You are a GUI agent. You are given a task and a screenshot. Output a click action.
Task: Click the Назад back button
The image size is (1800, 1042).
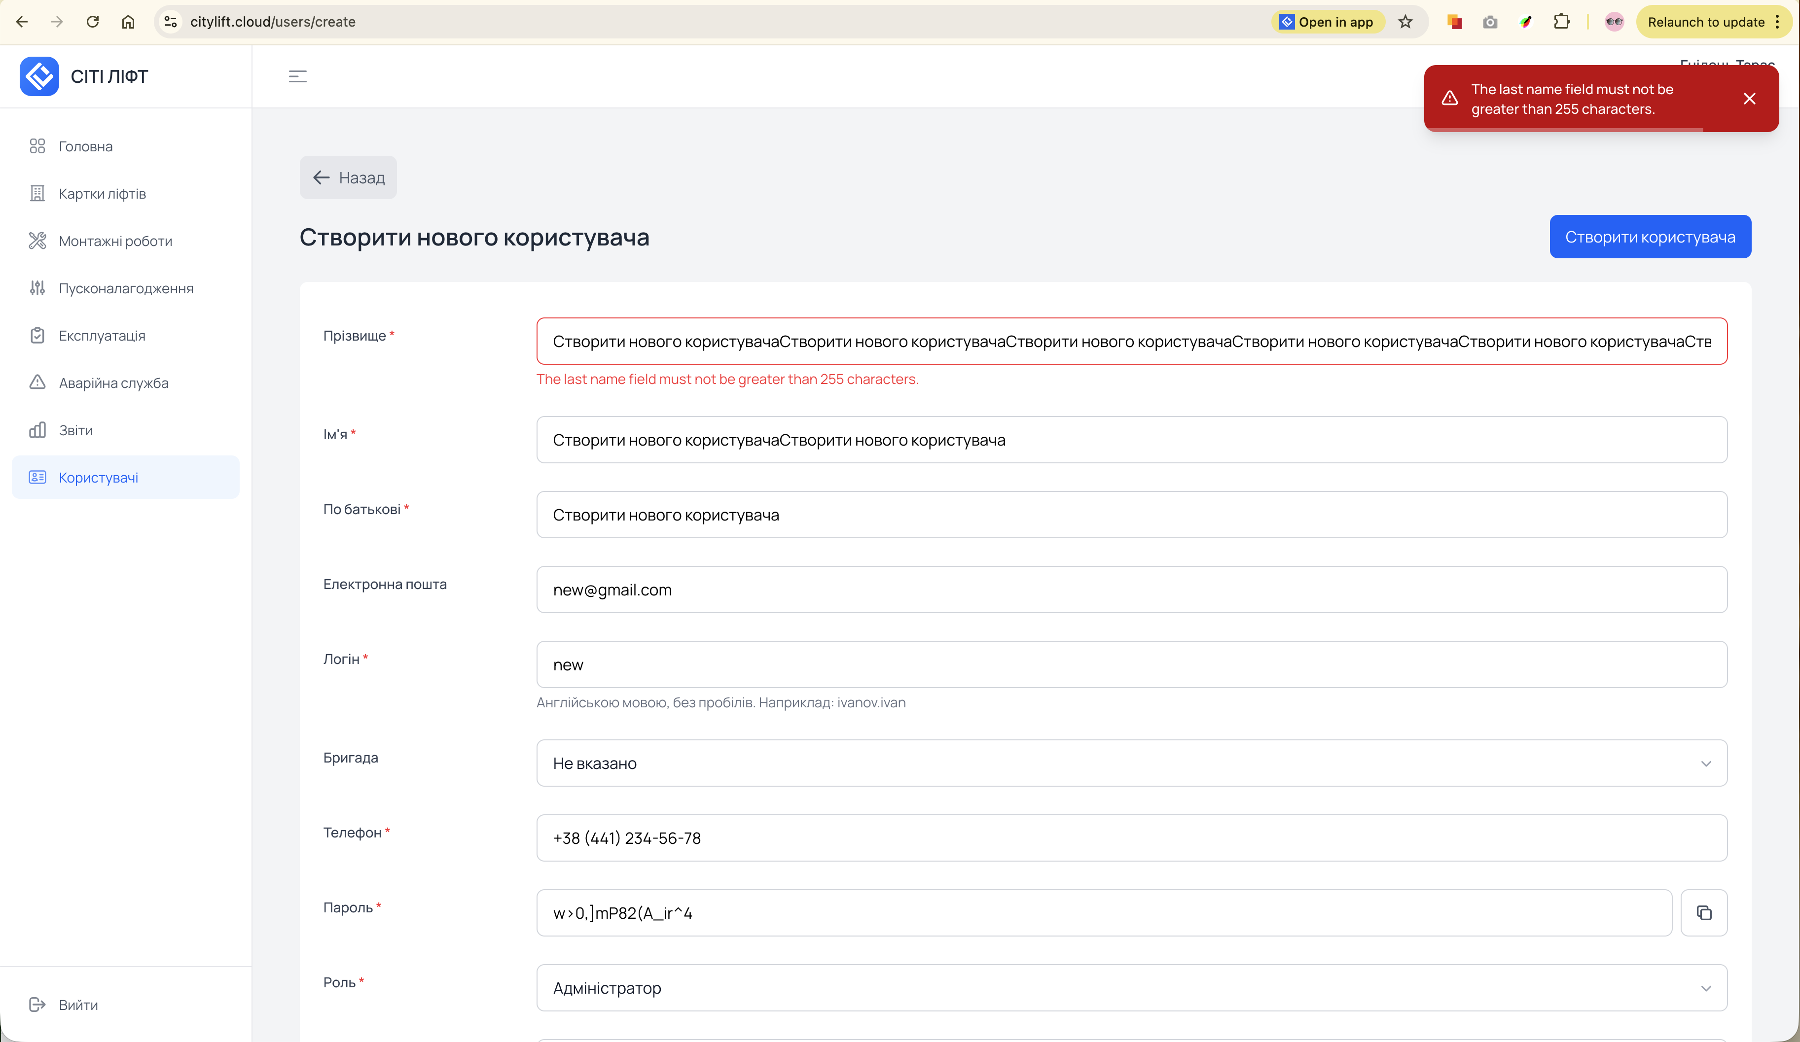coord(348,178)
